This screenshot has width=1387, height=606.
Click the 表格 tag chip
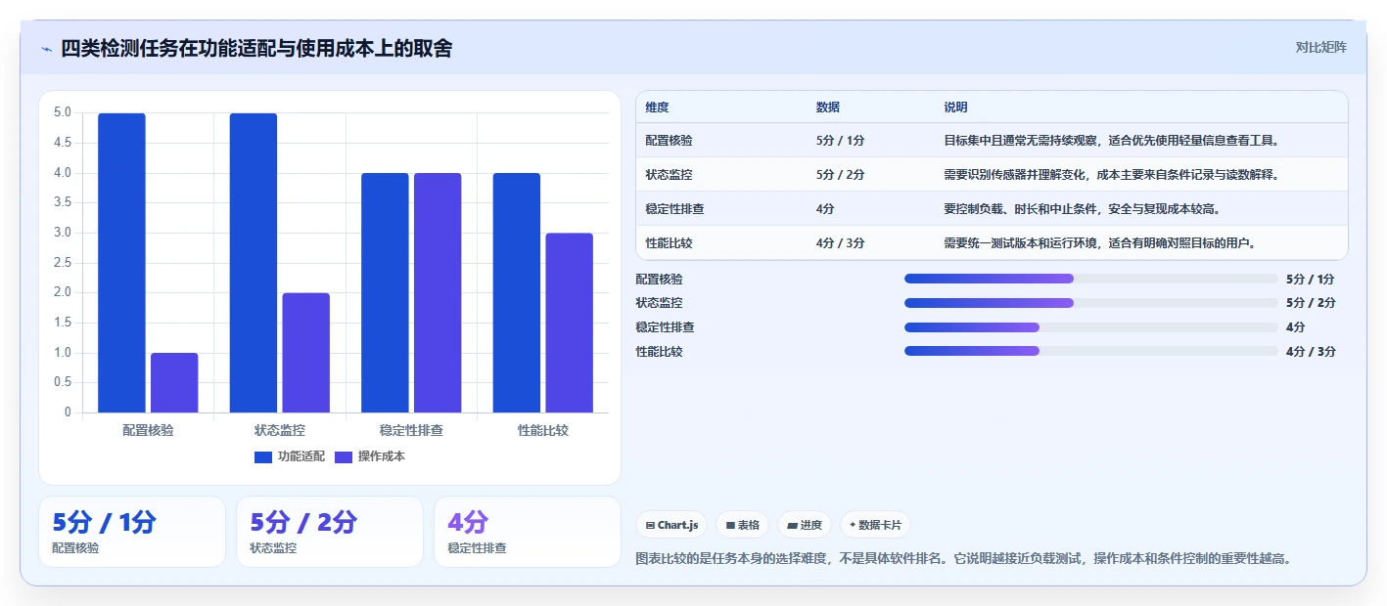(x=743, y=525)
